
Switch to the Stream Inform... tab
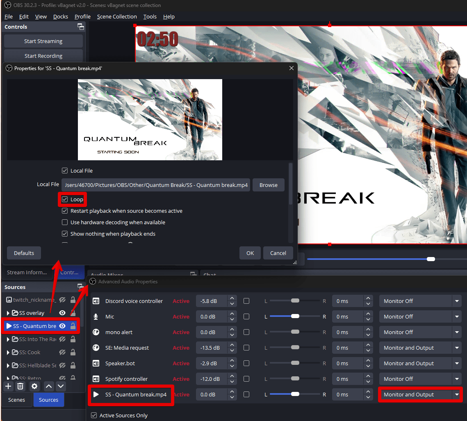[x=27, y=272]
